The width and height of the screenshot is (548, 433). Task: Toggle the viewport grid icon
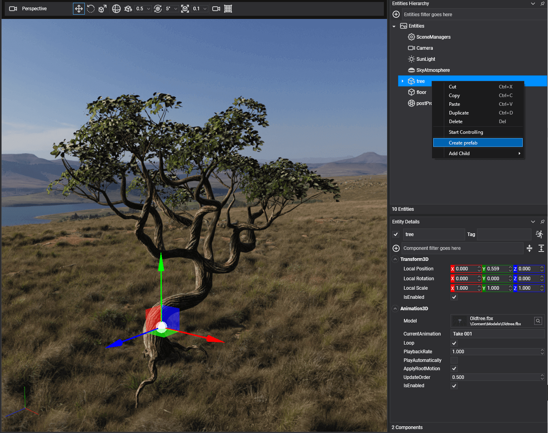tap(228, 9)
